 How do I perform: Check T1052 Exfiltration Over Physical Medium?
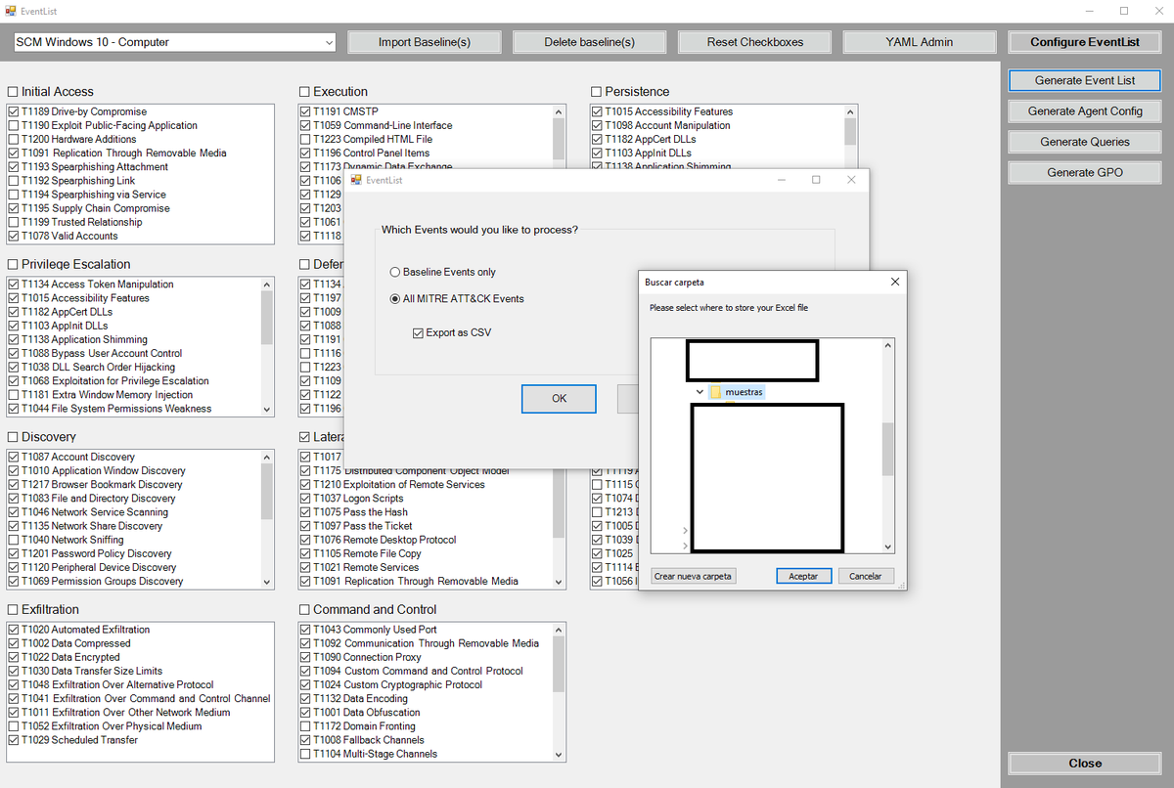click(x=14, y=726)
